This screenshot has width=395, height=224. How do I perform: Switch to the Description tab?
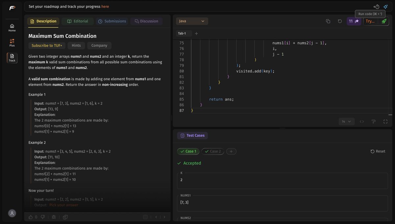[43, 21]
